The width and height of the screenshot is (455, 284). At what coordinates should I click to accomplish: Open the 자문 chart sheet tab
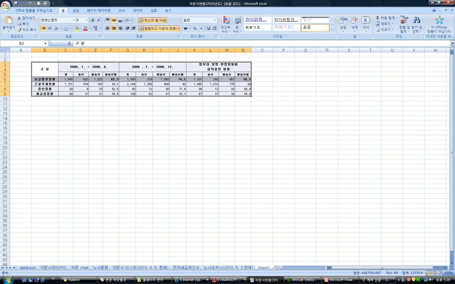point(80,268)
